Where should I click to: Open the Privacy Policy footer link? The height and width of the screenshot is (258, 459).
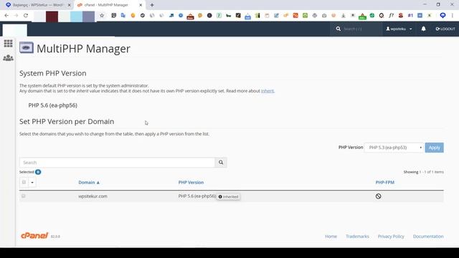pos(391,236)
